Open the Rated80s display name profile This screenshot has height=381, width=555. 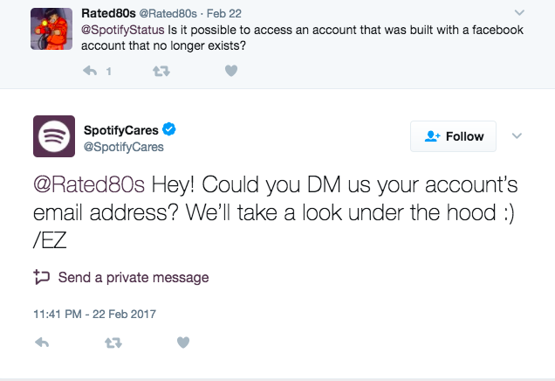point(106,13)
